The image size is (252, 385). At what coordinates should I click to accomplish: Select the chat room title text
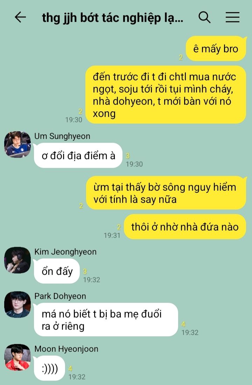(x=112, y=18)
